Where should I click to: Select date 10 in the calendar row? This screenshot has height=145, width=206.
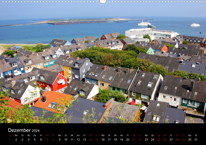point(66,140)
